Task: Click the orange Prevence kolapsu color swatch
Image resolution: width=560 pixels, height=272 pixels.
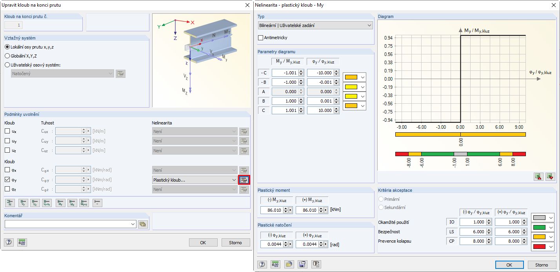Action: [540, 237]
